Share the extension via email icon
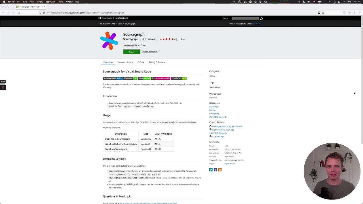The width and height of the screenshot is (363, 204). tap(220, 170)
